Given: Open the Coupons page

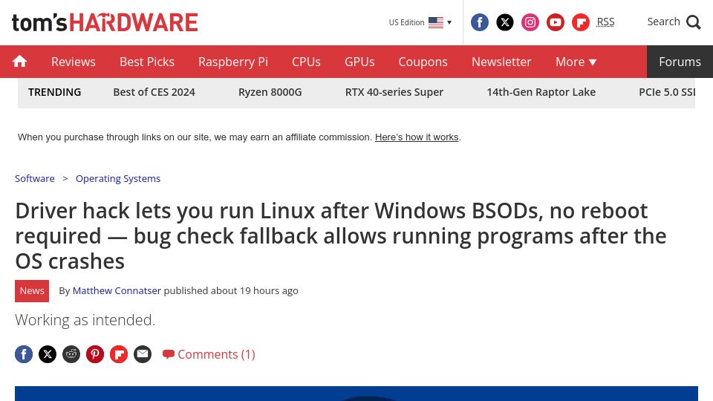Looking at the screenshot, I should pos(423,62).
